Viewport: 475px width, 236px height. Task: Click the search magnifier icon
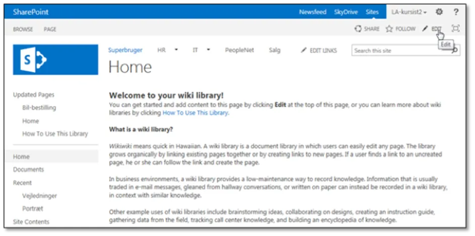[x=454, y=50]
